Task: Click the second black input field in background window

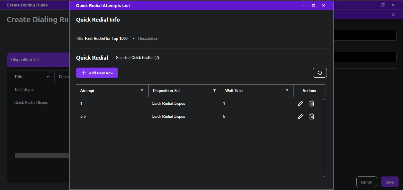Action: point(365,57)
